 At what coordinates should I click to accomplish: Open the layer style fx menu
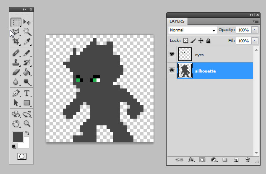point(191,160)
